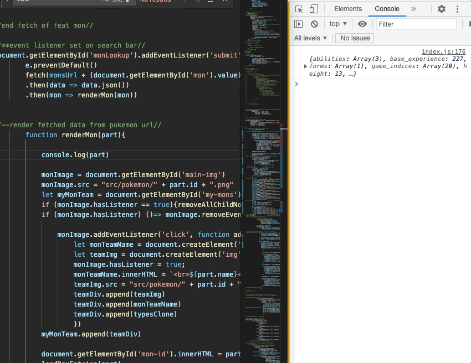Click the 'monImage.hasListener = true;' line
The image size is (471, 363).
click(129, 265)
